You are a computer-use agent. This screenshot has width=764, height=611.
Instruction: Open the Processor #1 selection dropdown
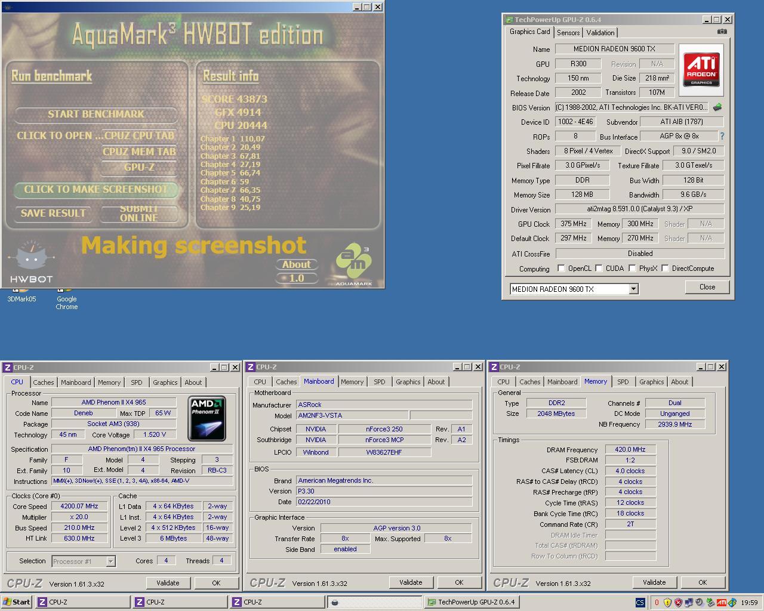coord(110,561)
